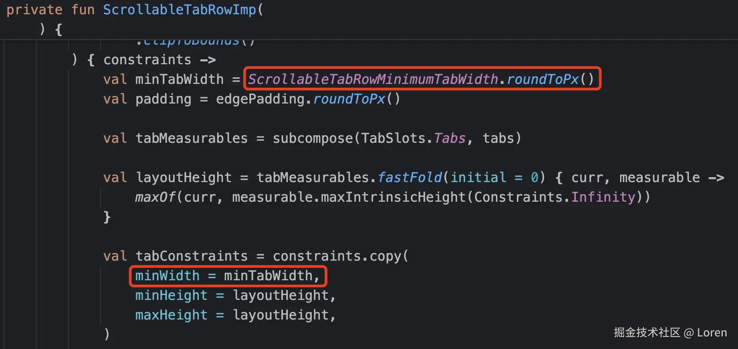The image size is (738, 349).
Task: Click the Tabs member of TabSlots
Action: click(x=449, y=138)
